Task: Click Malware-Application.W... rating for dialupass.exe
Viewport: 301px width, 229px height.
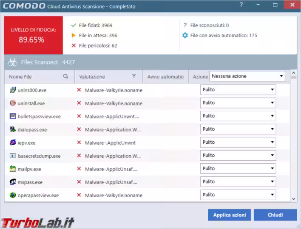Action: (113, 130)
